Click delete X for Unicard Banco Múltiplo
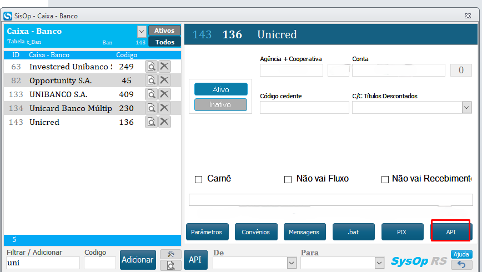482x272 pixels. (x=164, y=108)
